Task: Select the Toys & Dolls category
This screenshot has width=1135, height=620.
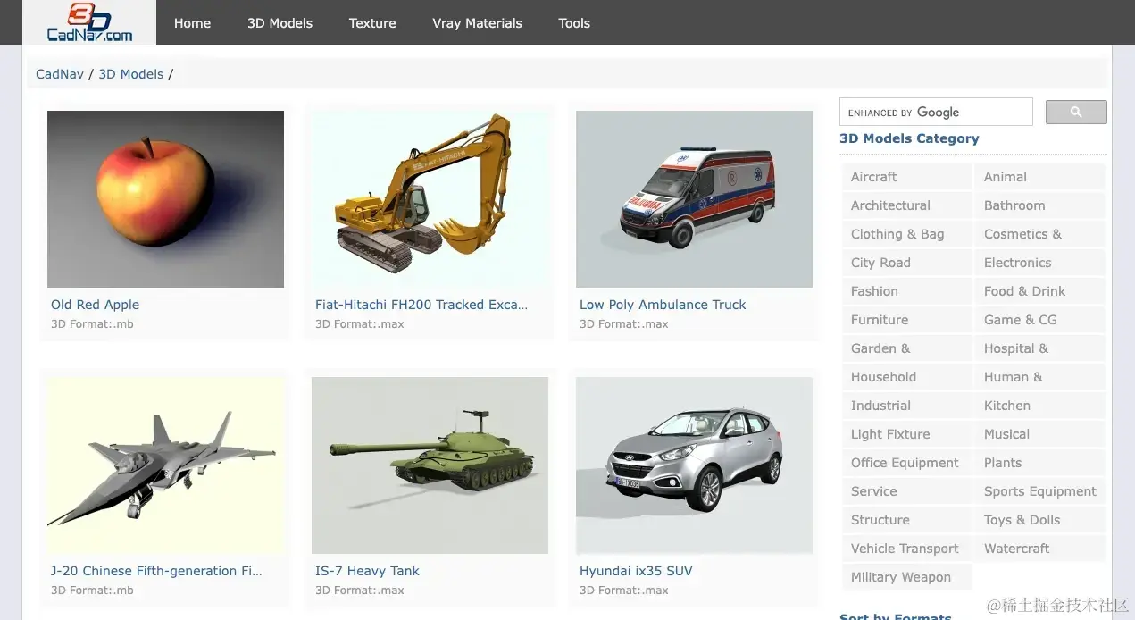Action: [1039, 520]
